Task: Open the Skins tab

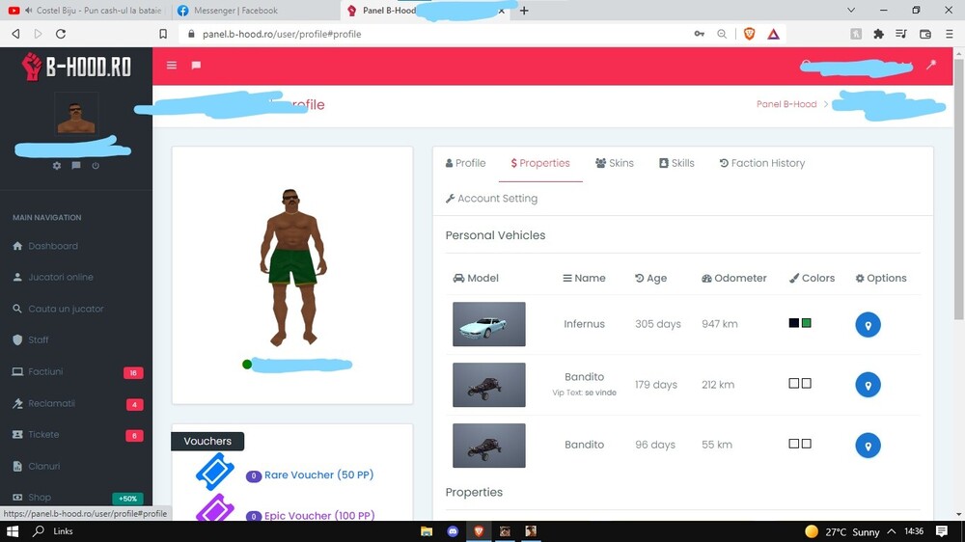Action: 614,163
